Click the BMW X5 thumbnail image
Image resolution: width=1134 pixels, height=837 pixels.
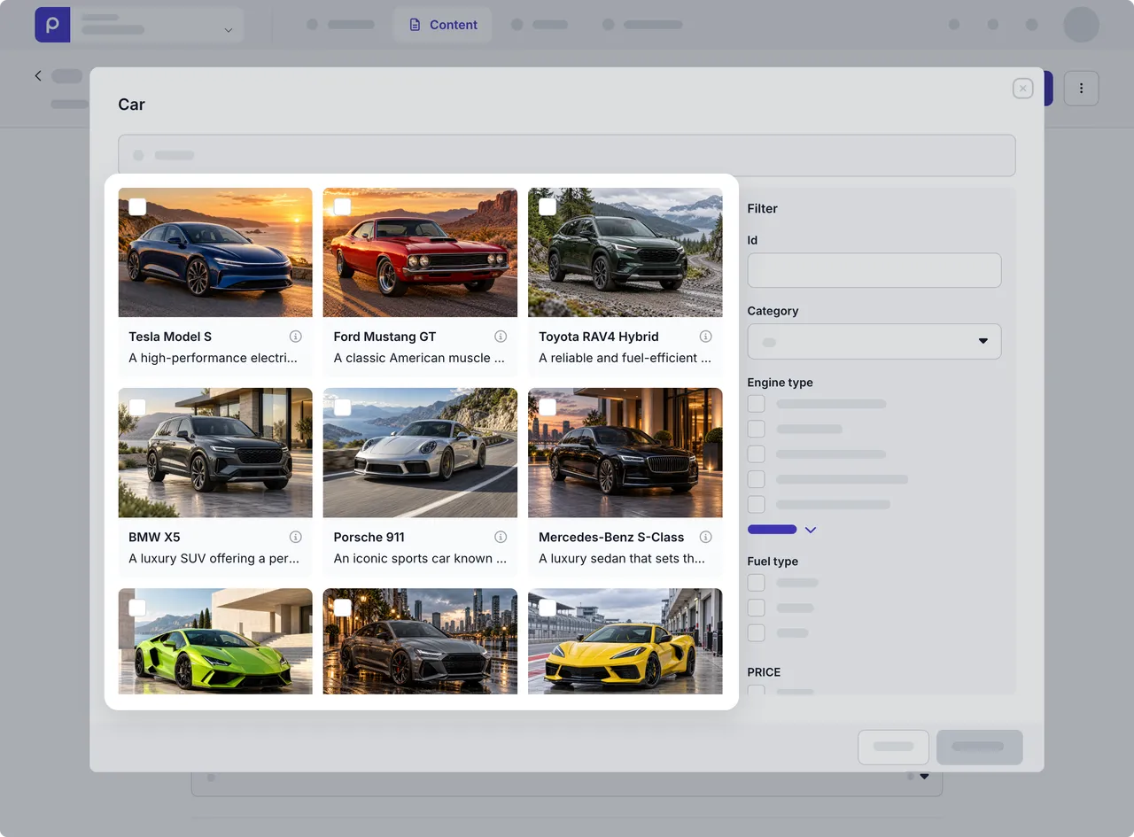pyautogui.click(x=215, y=453)
